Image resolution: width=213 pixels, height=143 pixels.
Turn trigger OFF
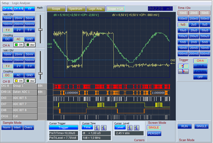(200, 77)
